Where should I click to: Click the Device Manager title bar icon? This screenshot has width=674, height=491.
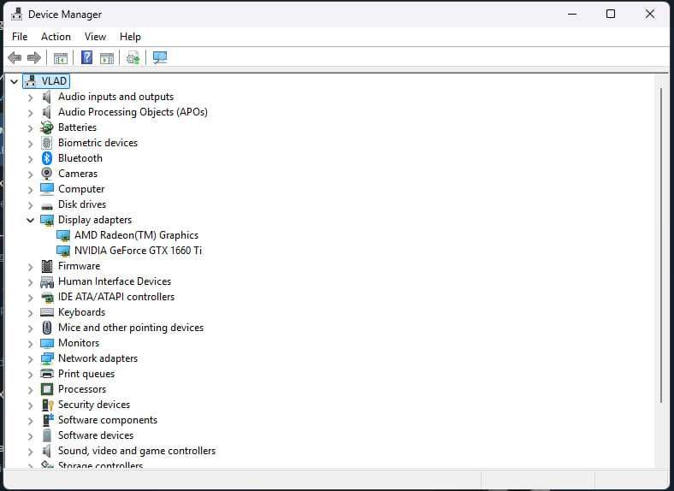[x=16, y=14]
